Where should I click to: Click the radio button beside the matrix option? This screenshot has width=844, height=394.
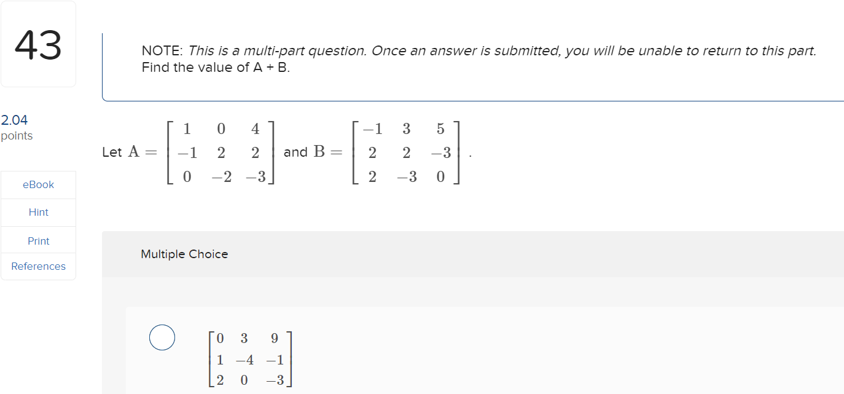(x=162, y=337)
